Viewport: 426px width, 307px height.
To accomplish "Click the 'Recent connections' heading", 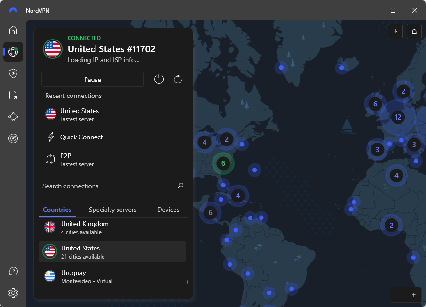I will click(x=73, y=96).
